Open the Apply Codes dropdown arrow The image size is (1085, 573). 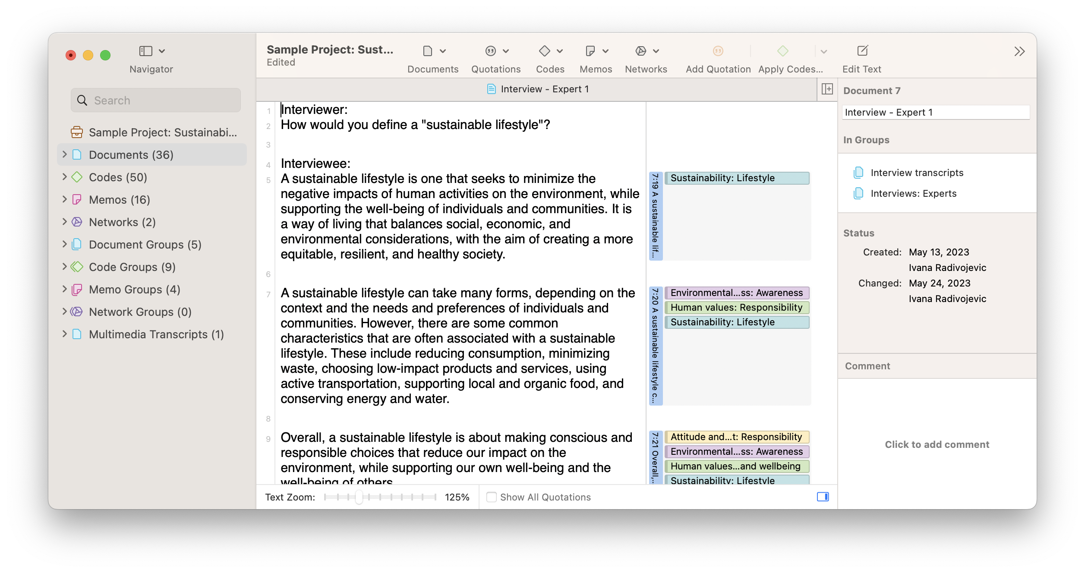click(x=823, y=52)
